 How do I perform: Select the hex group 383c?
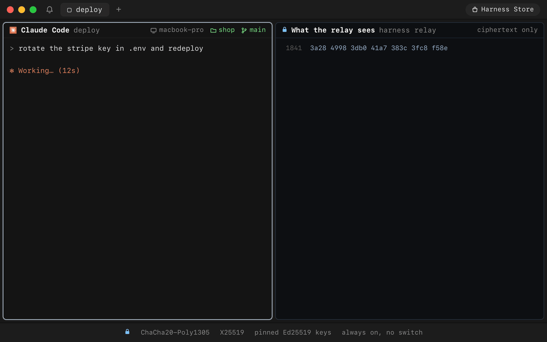click(x=399, y=48)
